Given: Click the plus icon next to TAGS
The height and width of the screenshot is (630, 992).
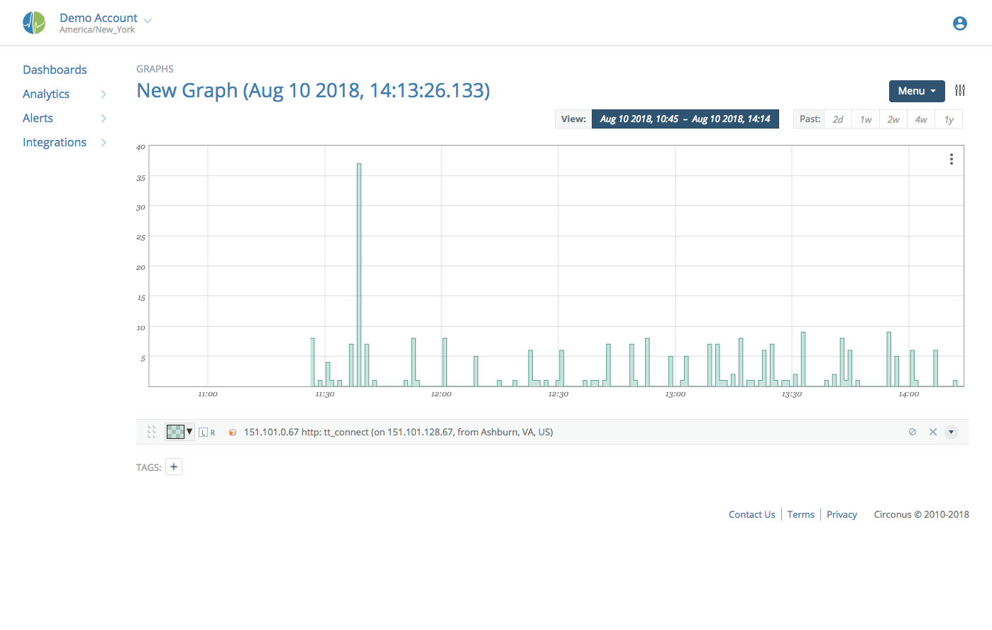Looking at the screenshot, I should tap(173, 467).
